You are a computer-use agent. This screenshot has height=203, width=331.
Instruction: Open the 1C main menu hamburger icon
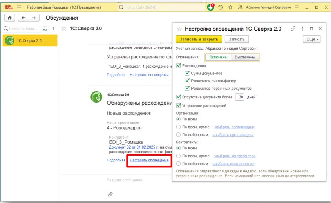tap(18, 7)
